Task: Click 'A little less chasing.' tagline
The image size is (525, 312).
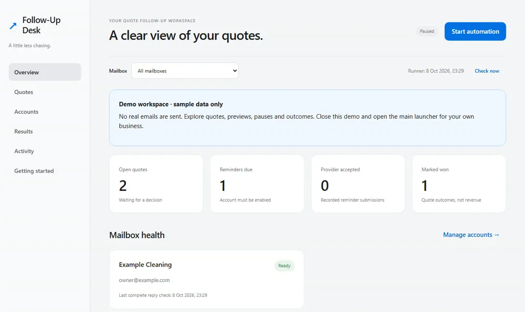Action: [30, 45]
